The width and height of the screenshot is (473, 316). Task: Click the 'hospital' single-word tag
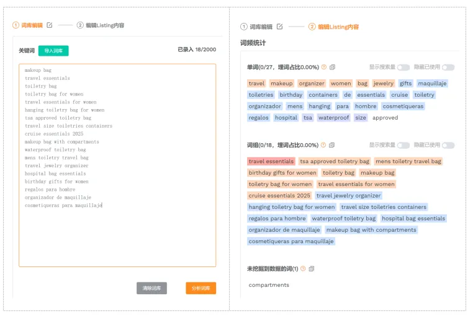tap(286, 118)
